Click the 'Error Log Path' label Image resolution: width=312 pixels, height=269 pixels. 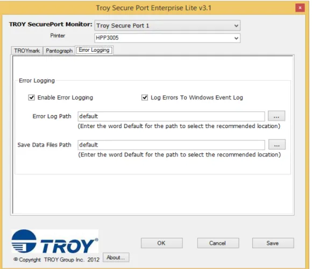(x=52, y=116)
